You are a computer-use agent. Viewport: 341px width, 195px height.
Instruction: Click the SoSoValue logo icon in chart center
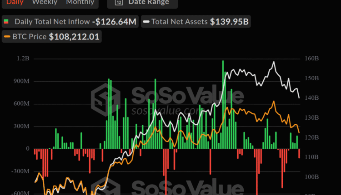pyautogui.click(x=106, y=99)
